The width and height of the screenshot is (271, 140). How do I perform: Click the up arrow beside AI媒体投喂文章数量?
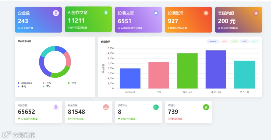coord(119,28)
